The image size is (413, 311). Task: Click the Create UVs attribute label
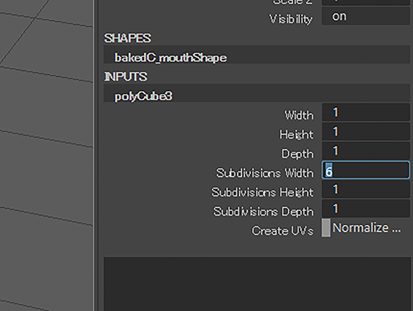coord(283,231)
